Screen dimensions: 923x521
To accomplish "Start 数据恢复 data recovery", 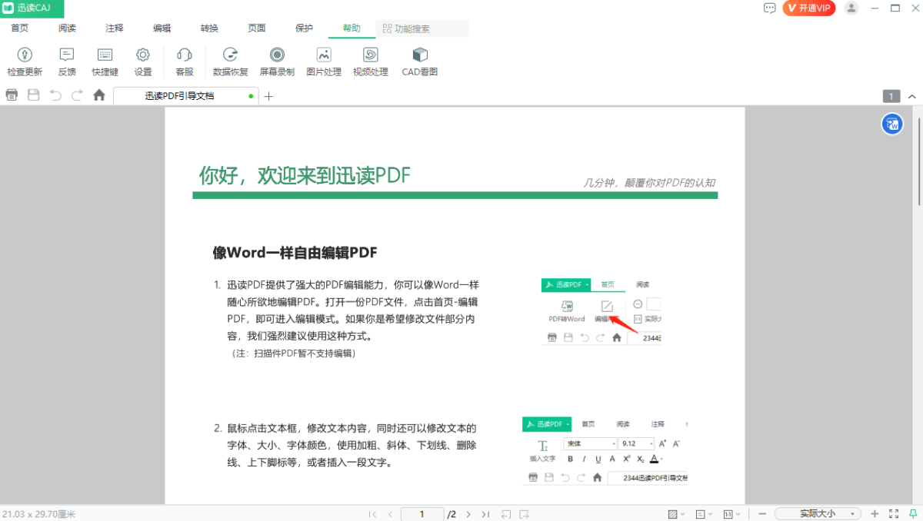I will pos(230,60).
